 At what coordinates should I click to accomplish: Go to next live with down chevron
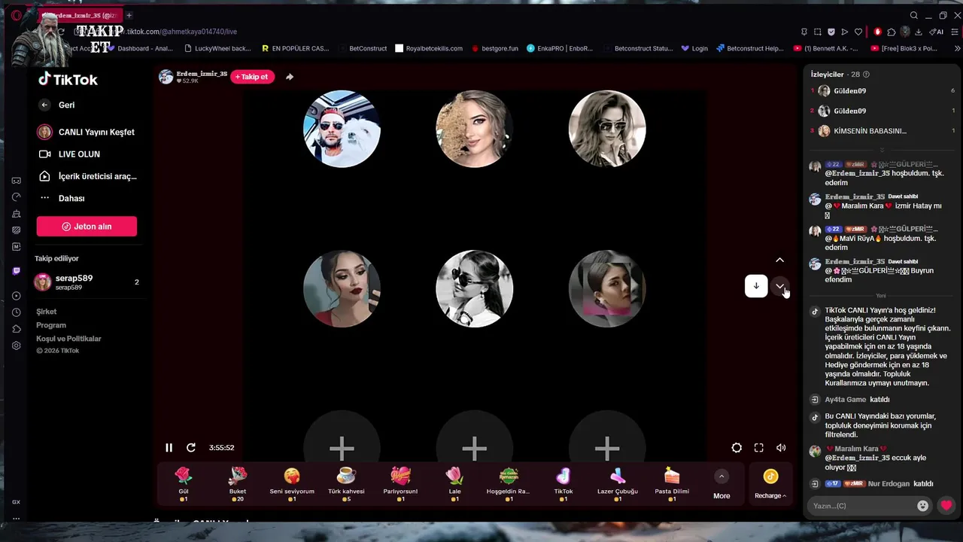point(780,286)
